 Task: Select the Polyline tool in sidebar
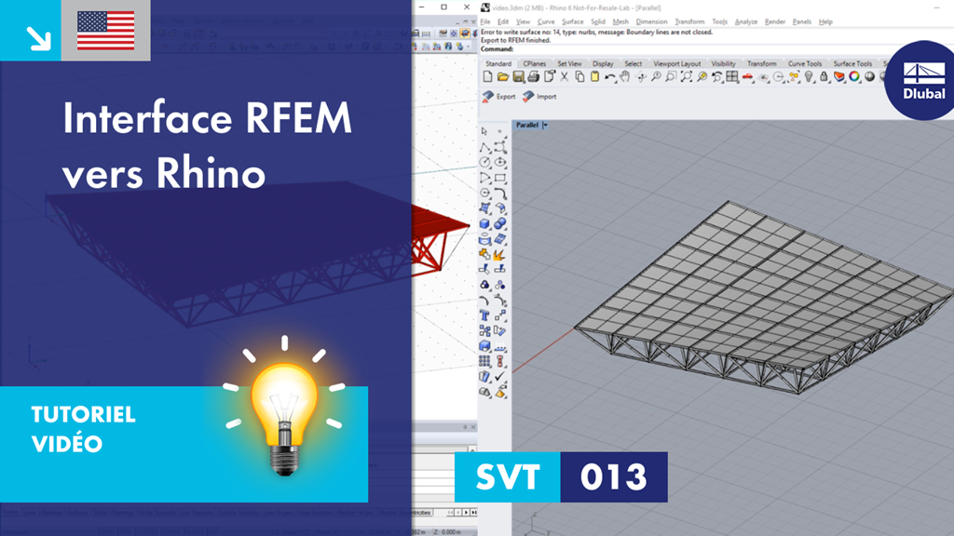tap(484, 147)
